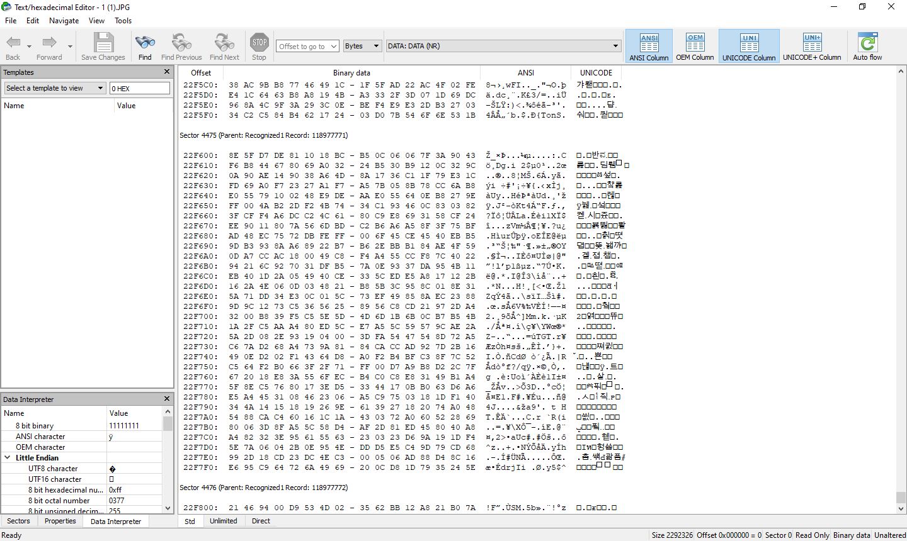Viewport: 907px width, 541px height.
Task: Click the Value header in Data Interpreter
Action: pyautogui.click(x=135, y=413)
